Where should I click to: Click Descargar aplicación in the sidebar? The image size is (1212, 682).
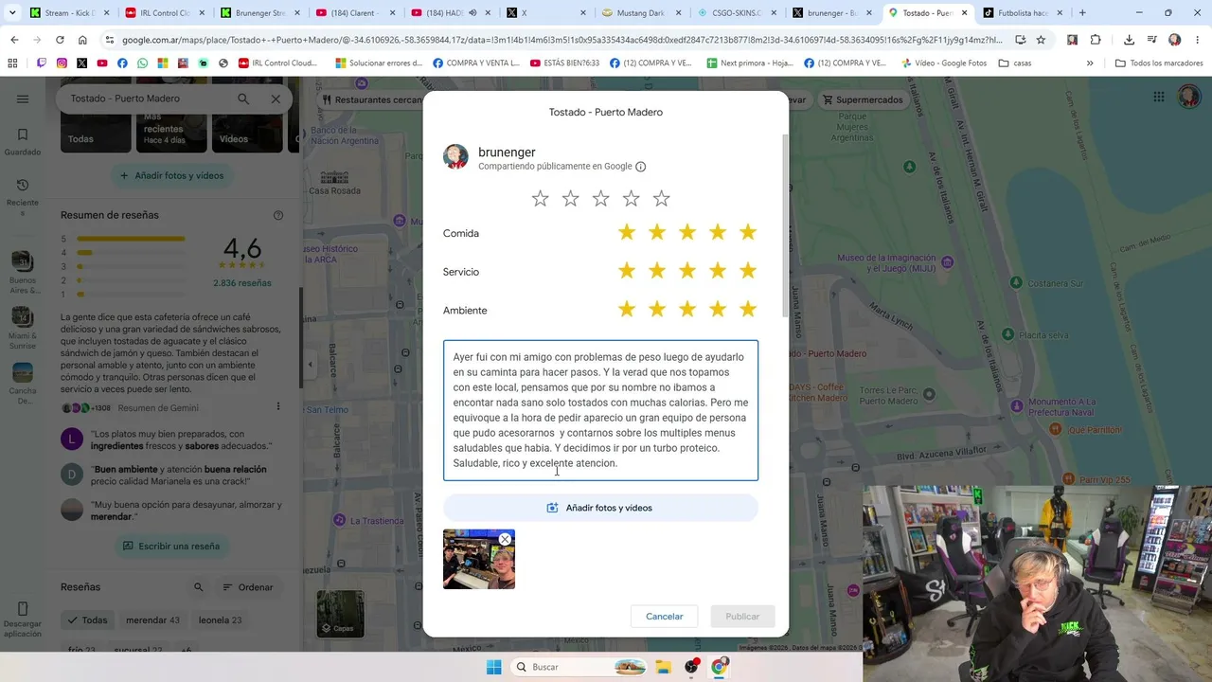point(23,619)
